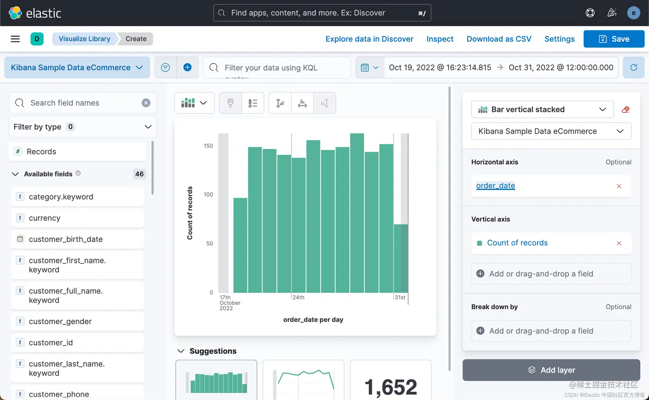649x400 pixels.
Task: Remove Count of records from Vertical axis
Action: [x=619, y=243]
